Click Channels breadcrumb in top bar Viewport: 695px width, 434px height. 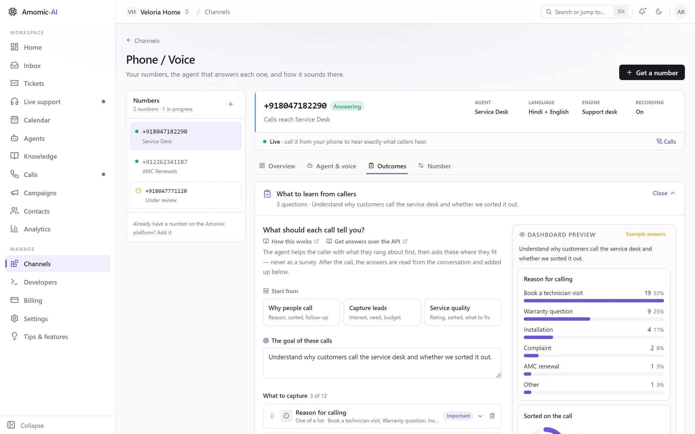217,12
